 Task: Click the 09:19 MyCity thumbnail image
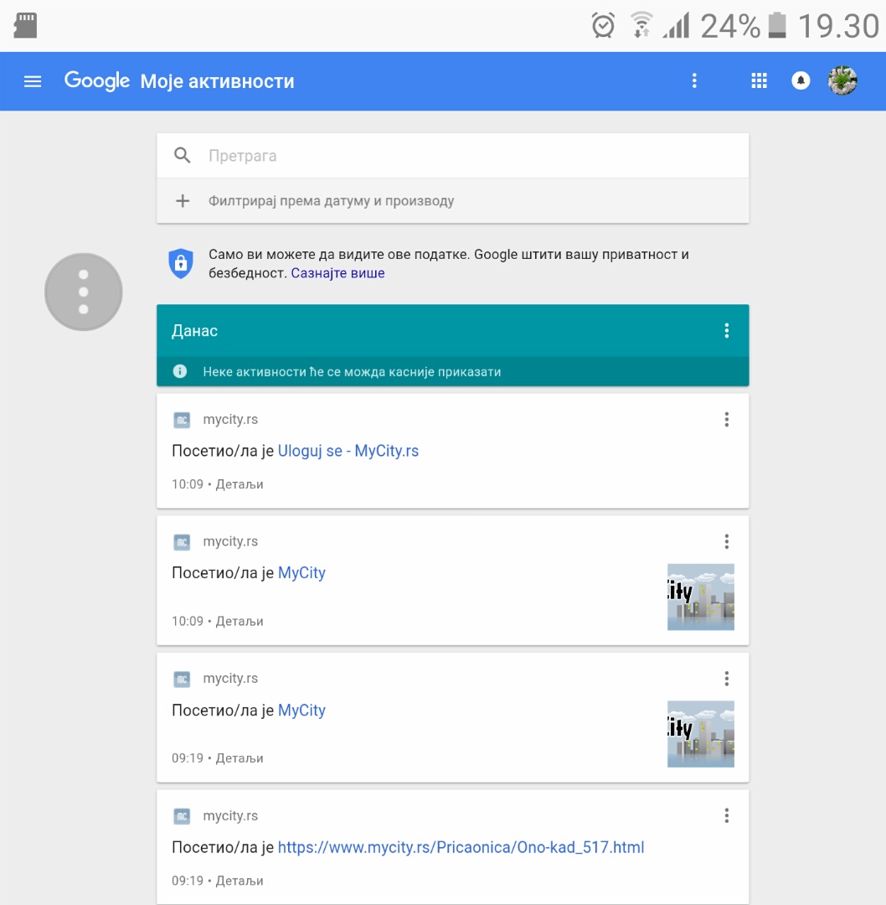(x=701, y=734)
